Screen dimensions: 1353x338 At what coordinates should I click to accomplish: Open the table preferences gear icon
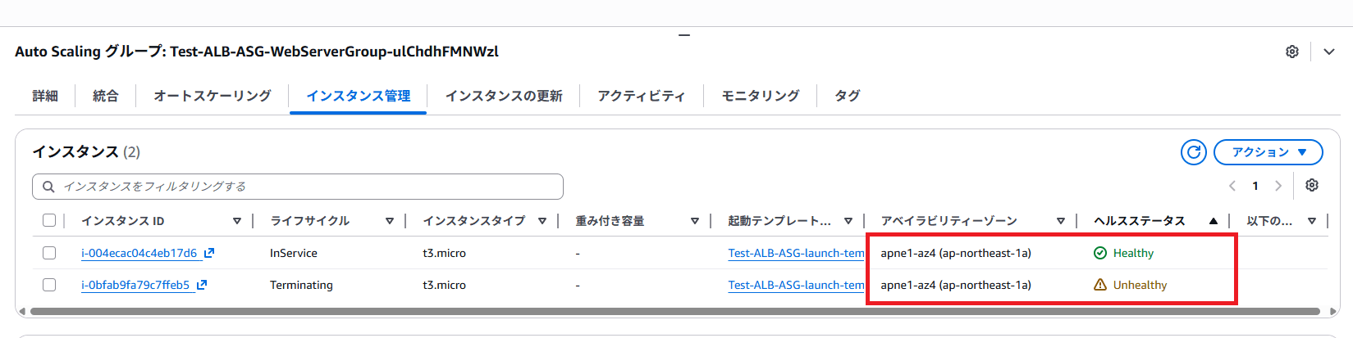coord(1312,186)
